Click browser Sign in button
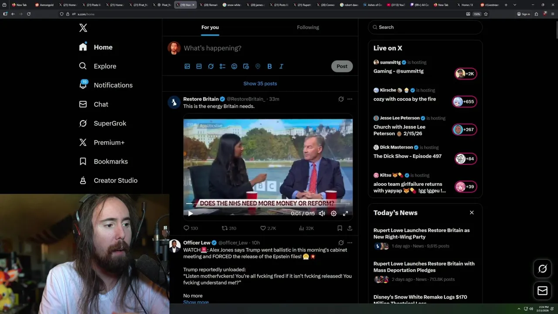The image size is (558, 314). [524, 14]
